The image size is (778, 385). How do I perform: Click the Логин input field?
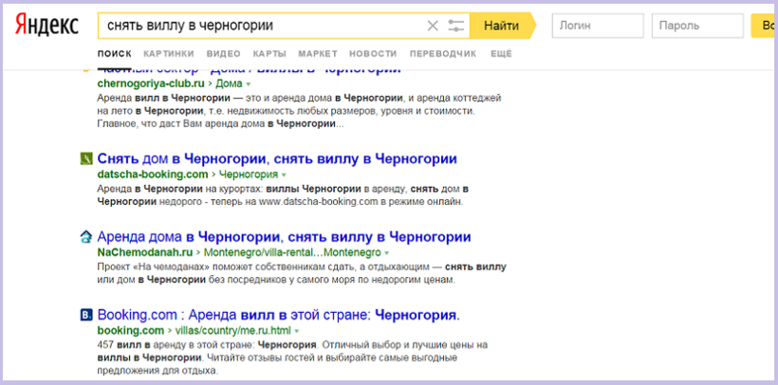pos(598,26)
